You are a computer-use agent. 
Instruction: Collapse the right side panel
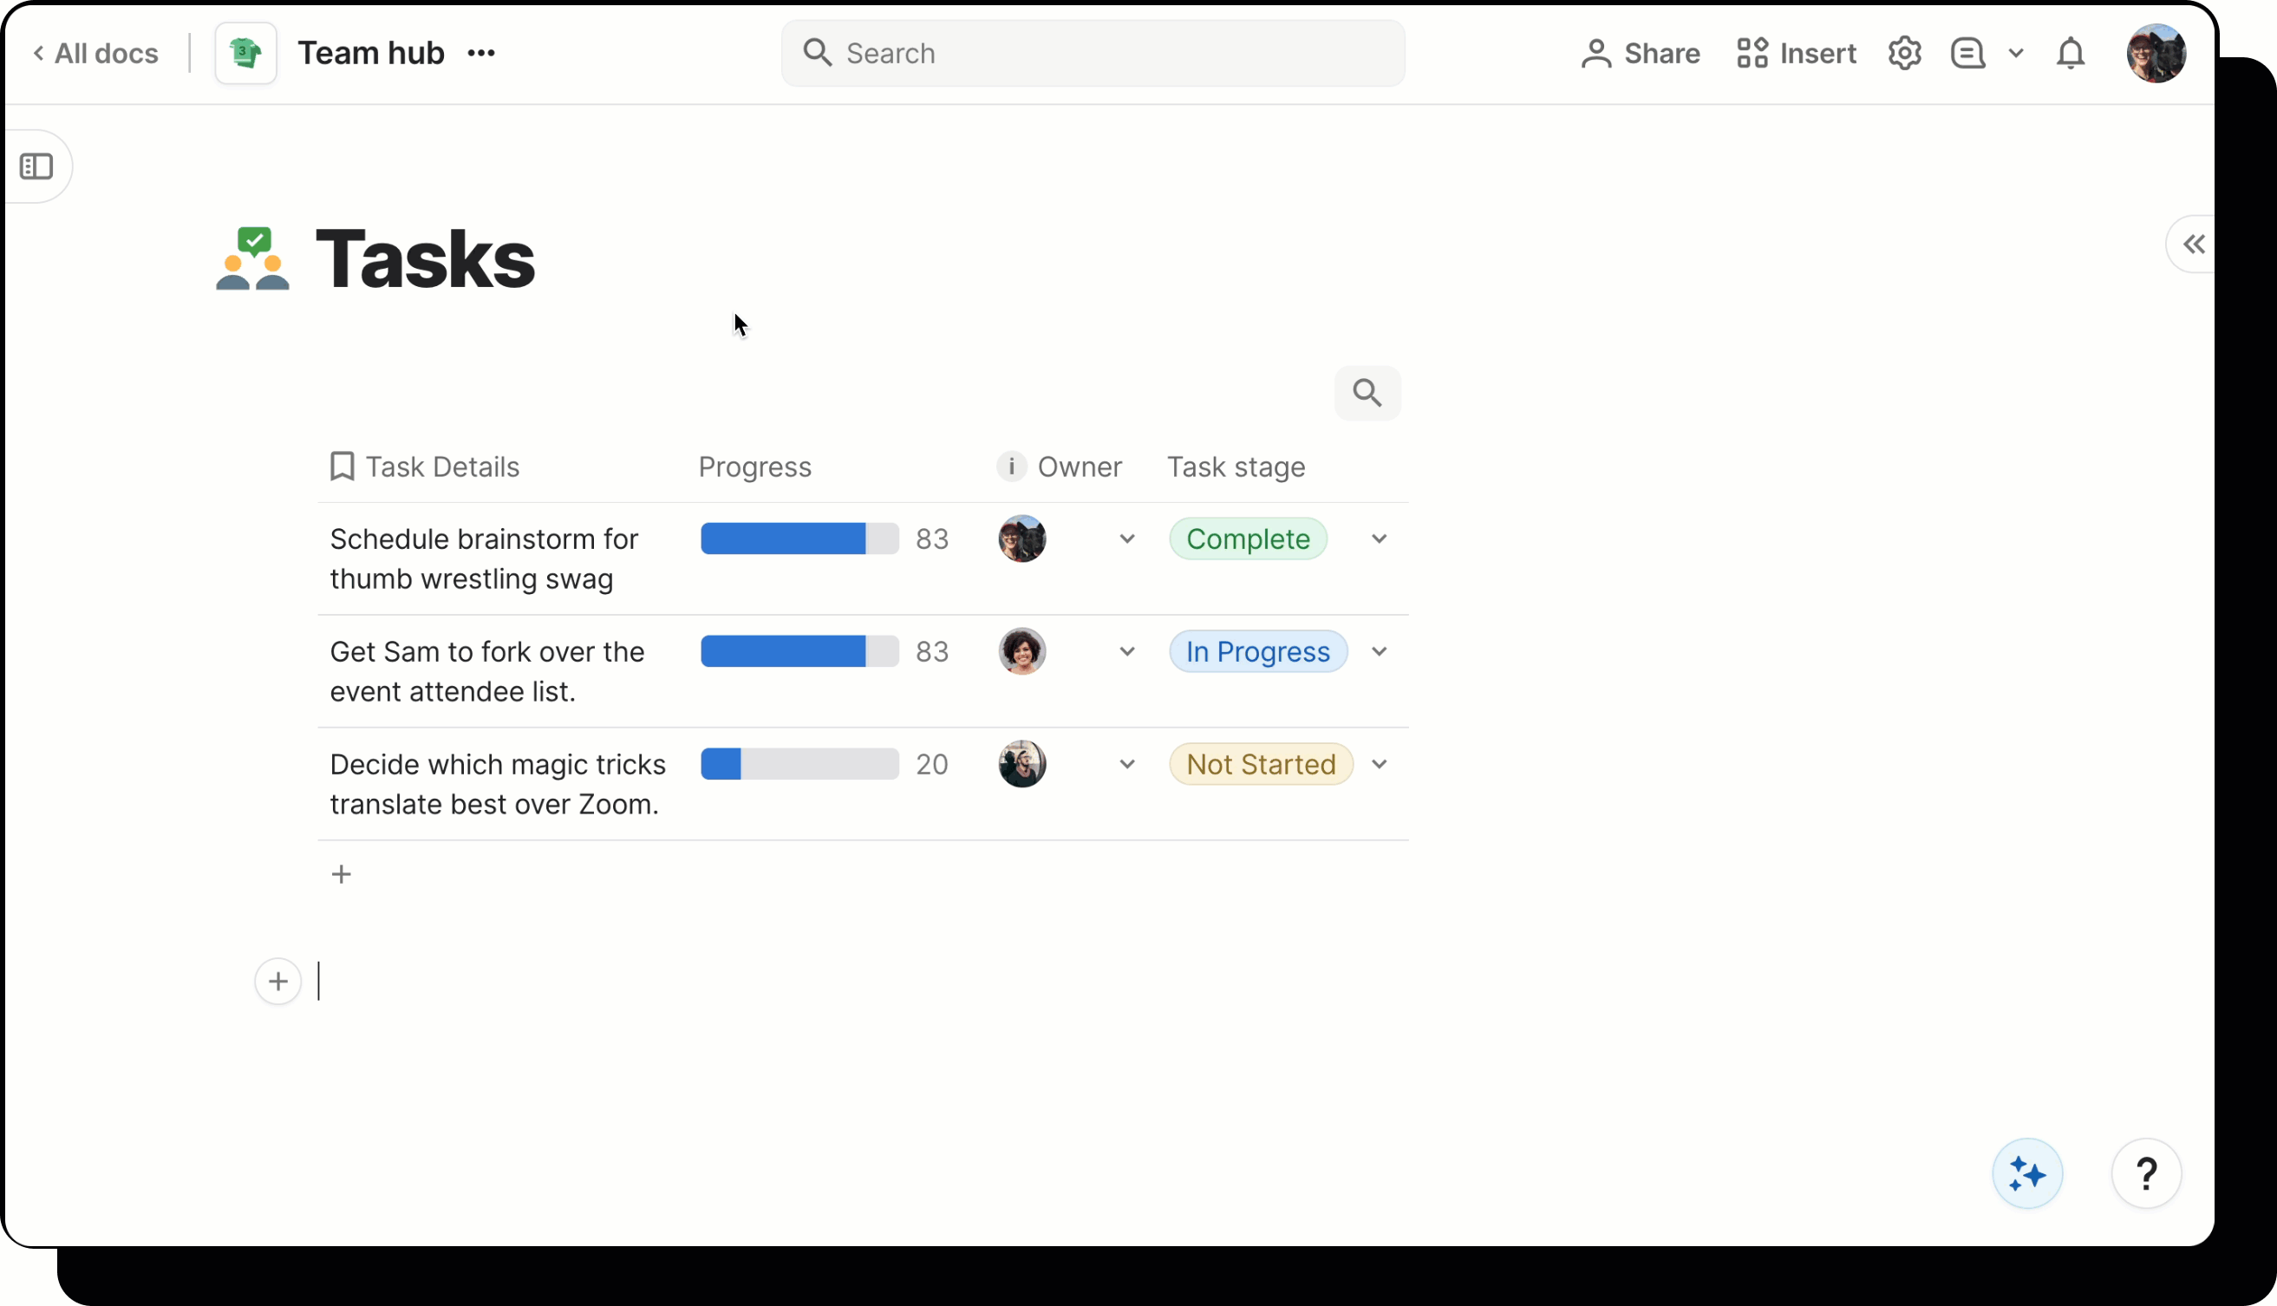tap(2193, 244)
